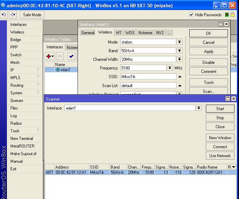The image size is (239, 199).
Task: Open the Scanner Interface dropdown arrow
Action: click(x=199, y=108)
